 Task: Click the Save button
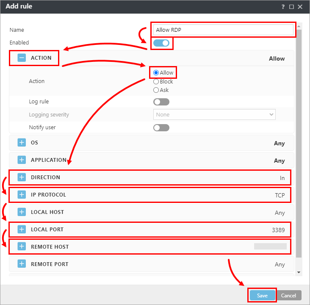click(262, 295)
